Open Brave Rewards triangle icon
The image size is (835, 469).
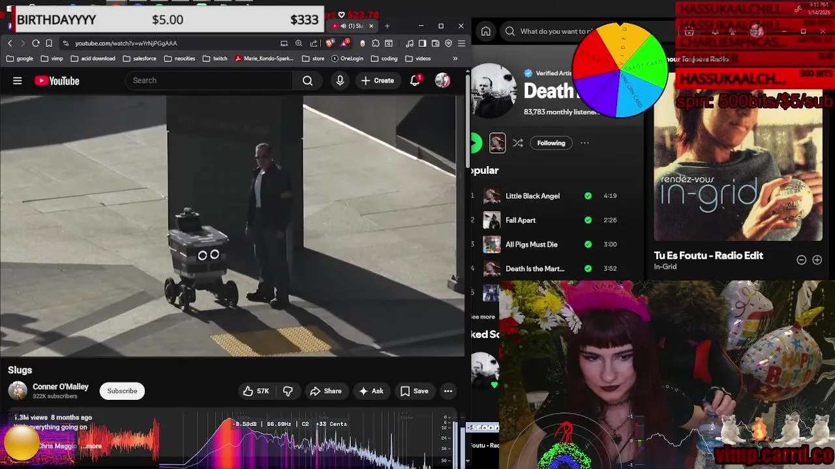(344, 43)
